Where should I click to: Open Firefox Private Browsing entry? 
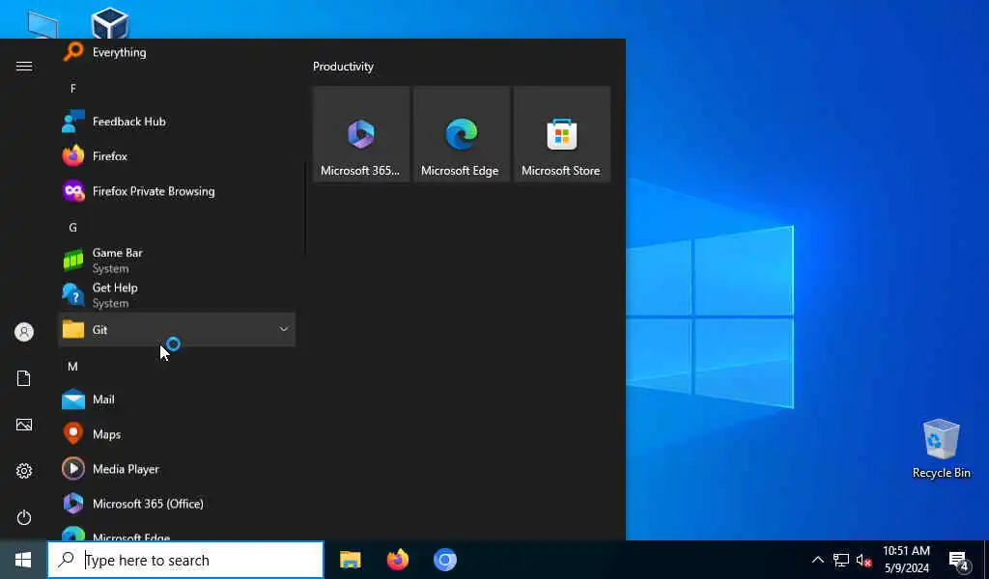[x=177, y=191]
